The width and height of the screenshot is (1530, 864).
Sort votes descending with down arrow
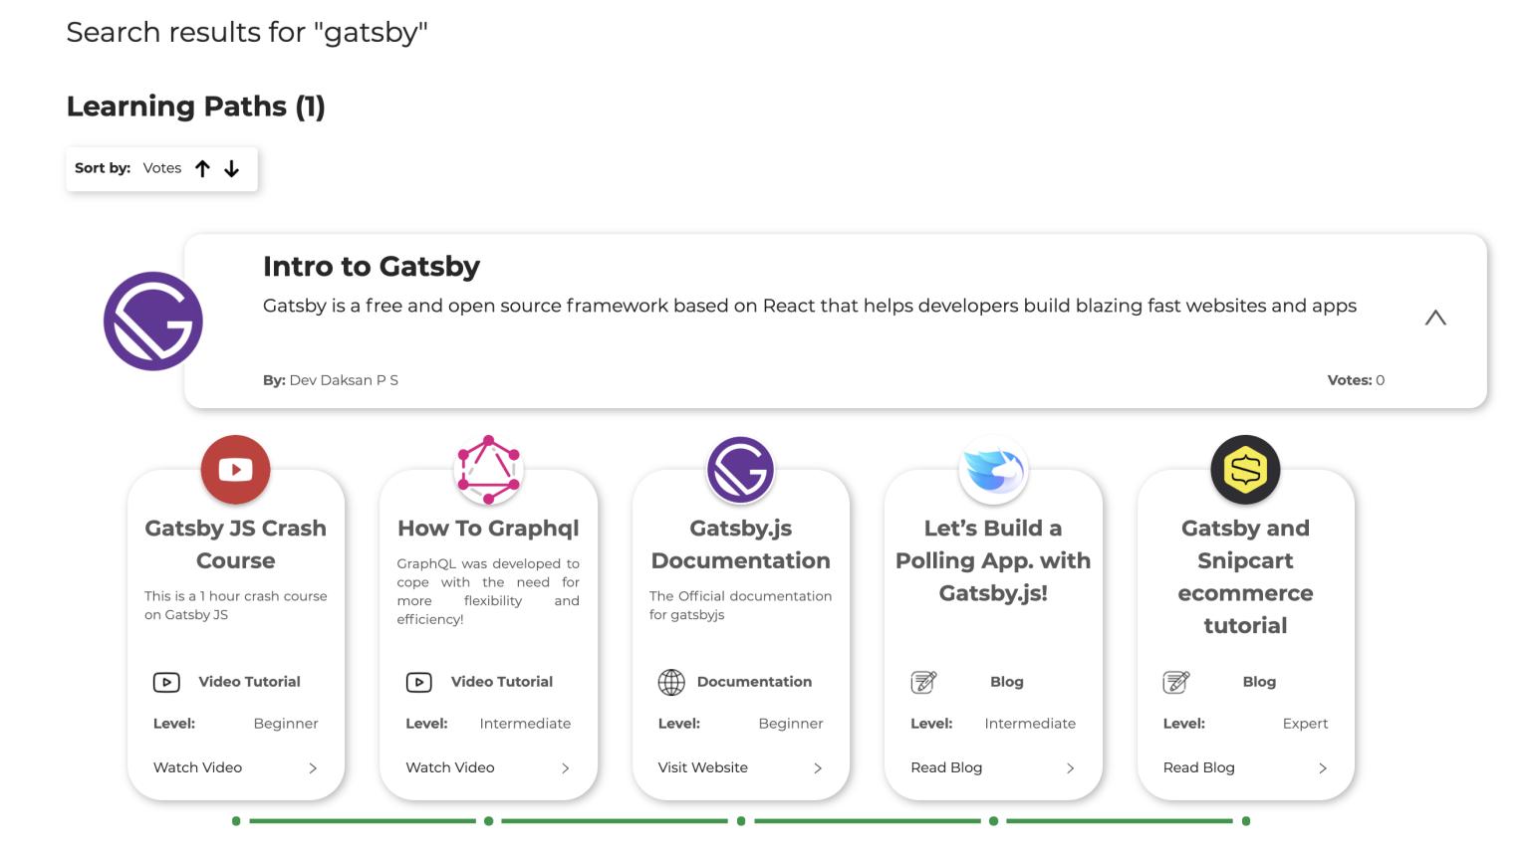[x=231, y=169]
